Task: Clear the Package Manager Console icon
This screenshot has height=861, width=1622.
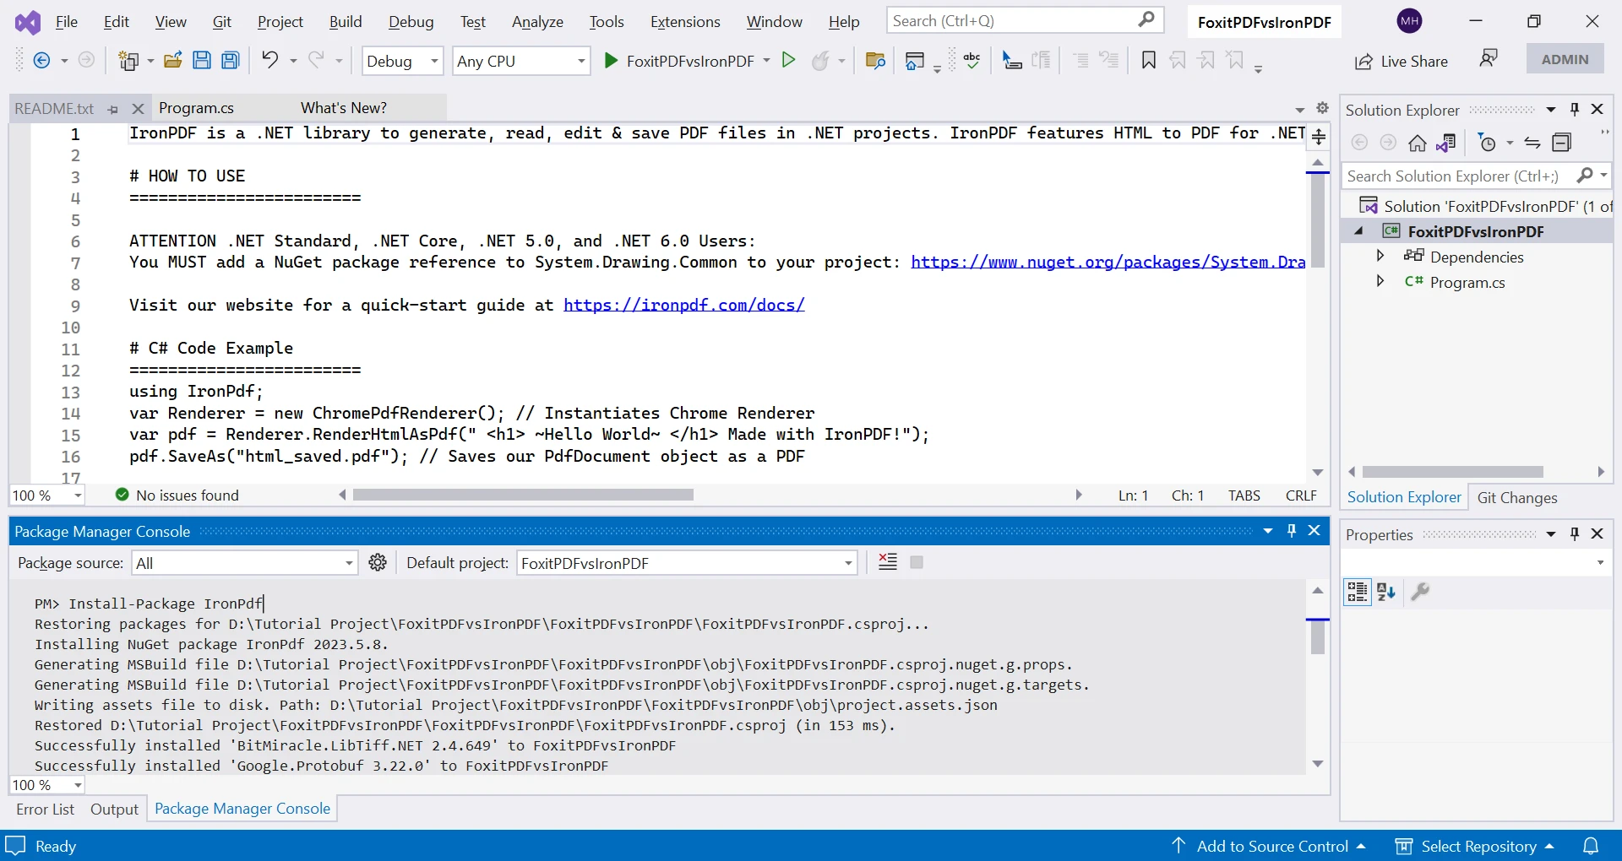Action: pyautogui.click(x=888, y=561)
